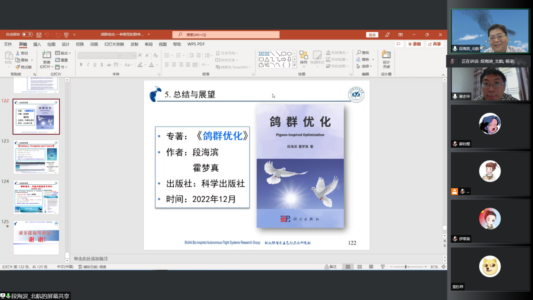Select the Format Painter (格式刷) tool
Image resolution: width=533 pixels, height=300 pixels.
pos(24,67)
